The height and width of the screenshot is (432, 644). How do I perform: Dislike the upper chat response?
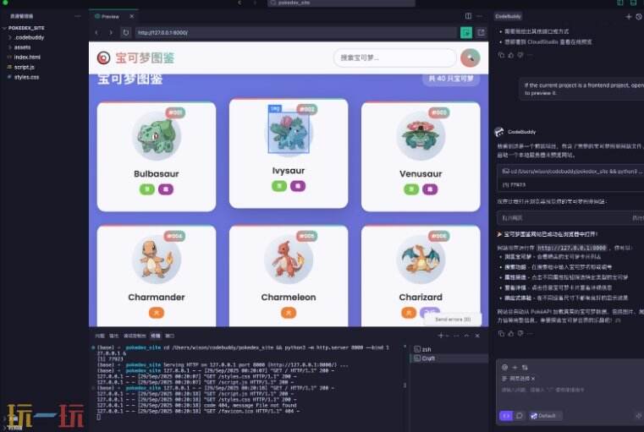[x=520, y=55]
